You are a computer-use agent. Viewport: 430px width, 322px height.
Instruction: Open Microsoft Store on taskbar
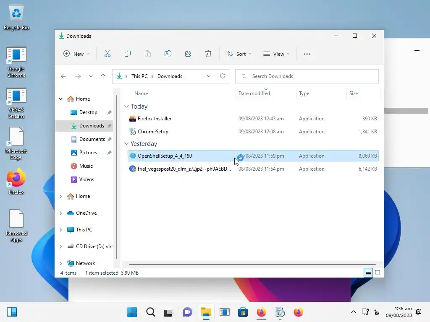click(243, 312)
